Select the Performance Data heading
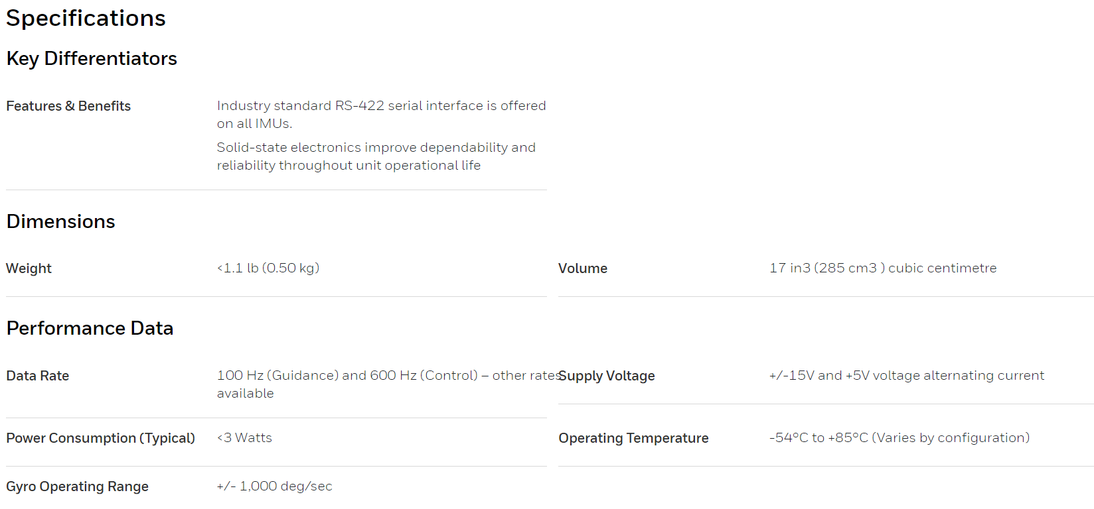This screenshot has height=509, width=1094. click(x=90, y=328)
